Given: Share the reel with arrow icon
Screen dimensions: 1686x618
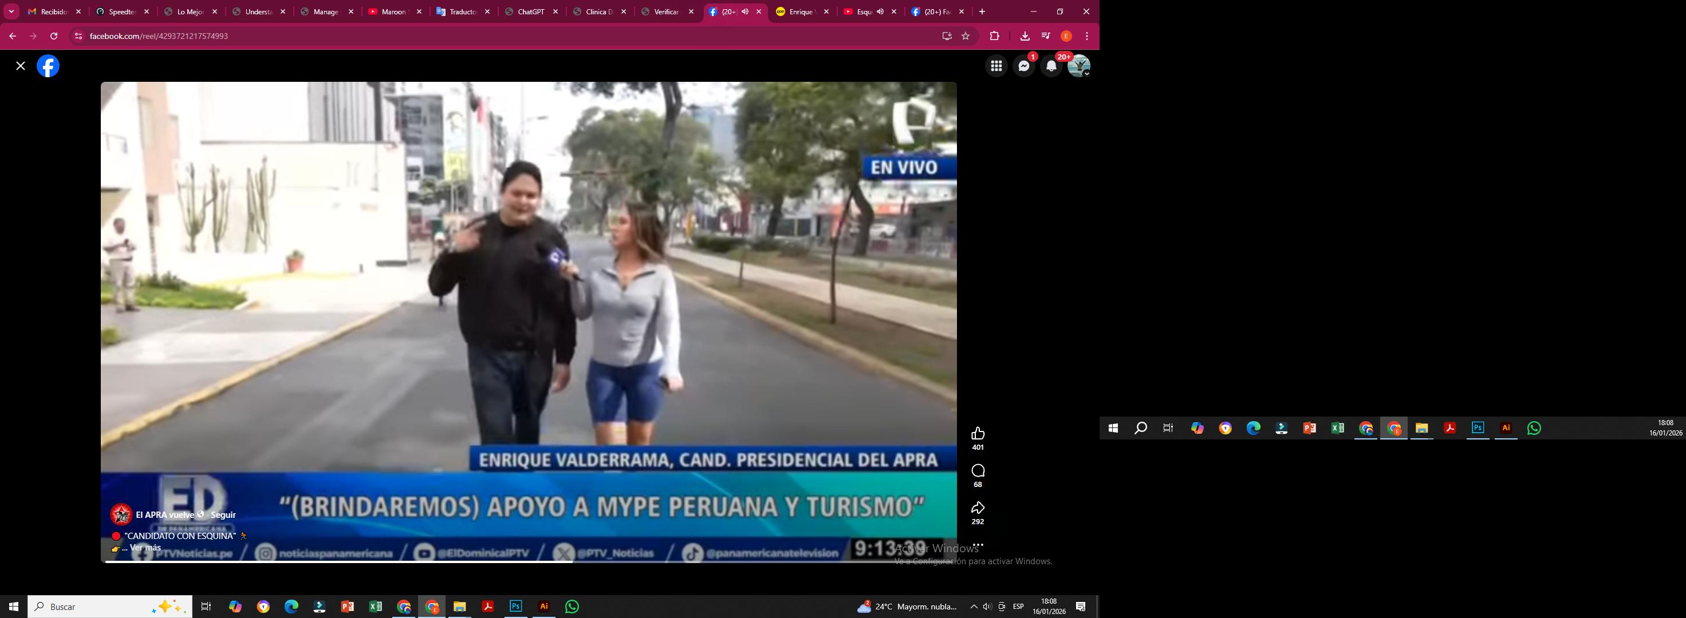Looking at the screenshot, I should pos(977,508).
